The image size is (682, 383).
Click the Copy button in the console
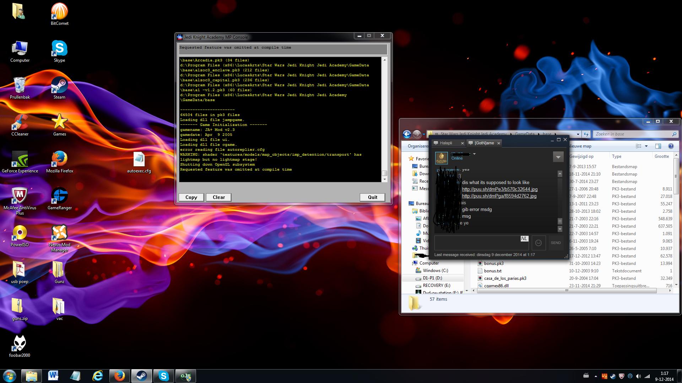pos(191,197)
